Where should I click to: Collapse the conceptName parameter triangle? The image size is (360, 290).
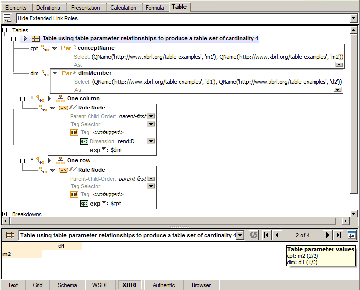[x=55, y=48]
